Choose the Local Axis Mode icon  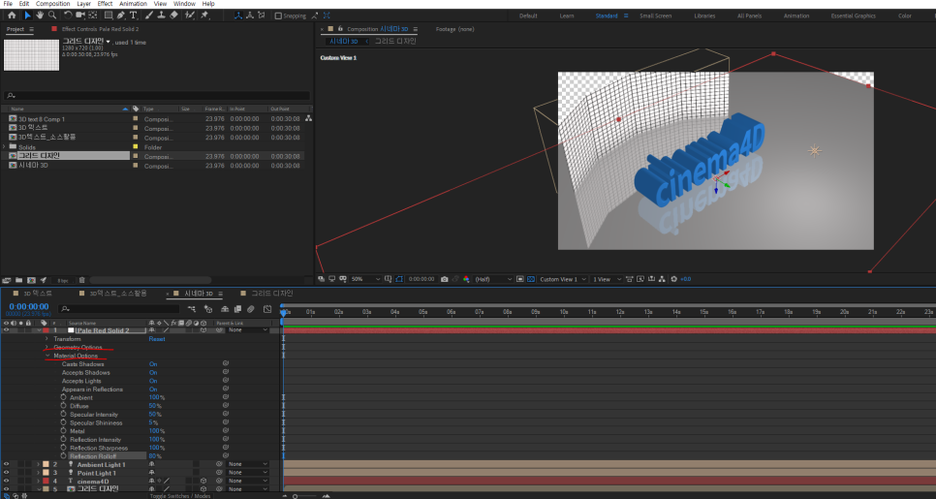238,16
